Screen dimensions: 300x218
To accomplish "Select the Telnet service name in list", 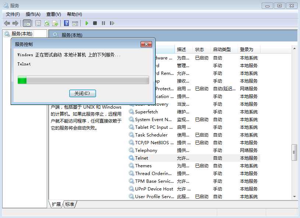I will [x=141, y=158].
